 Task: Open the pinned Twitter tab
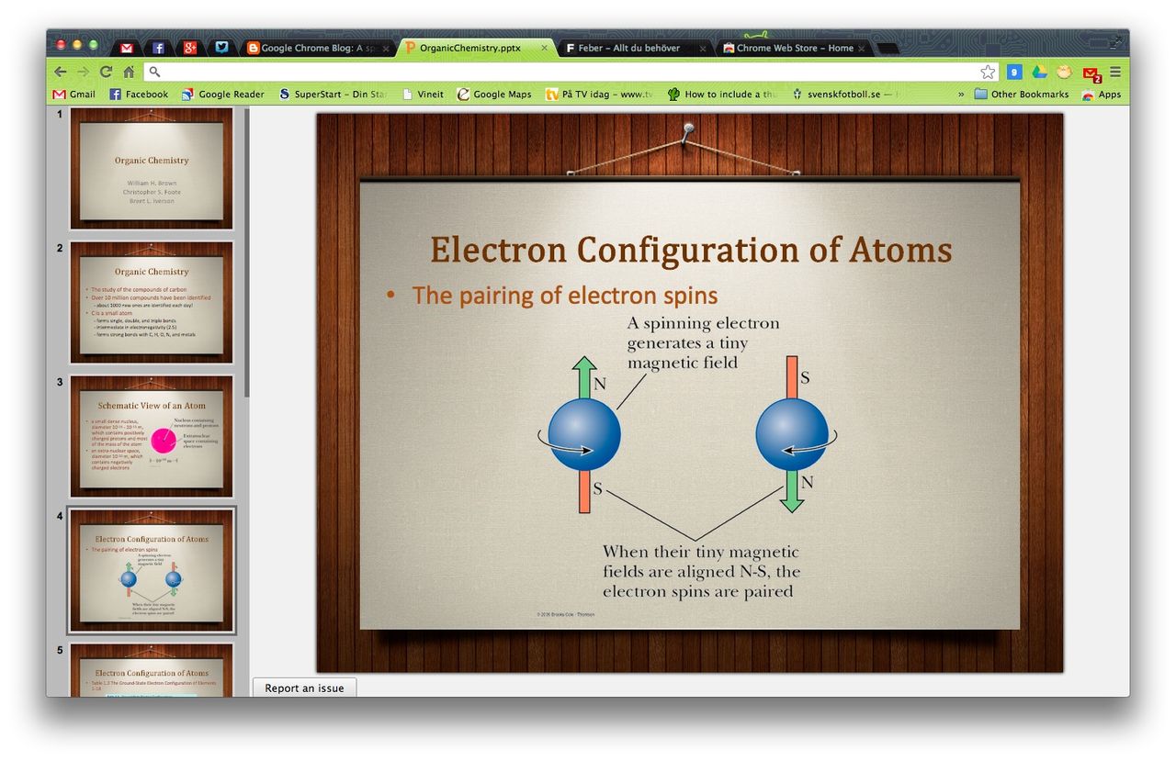point(221,48)
